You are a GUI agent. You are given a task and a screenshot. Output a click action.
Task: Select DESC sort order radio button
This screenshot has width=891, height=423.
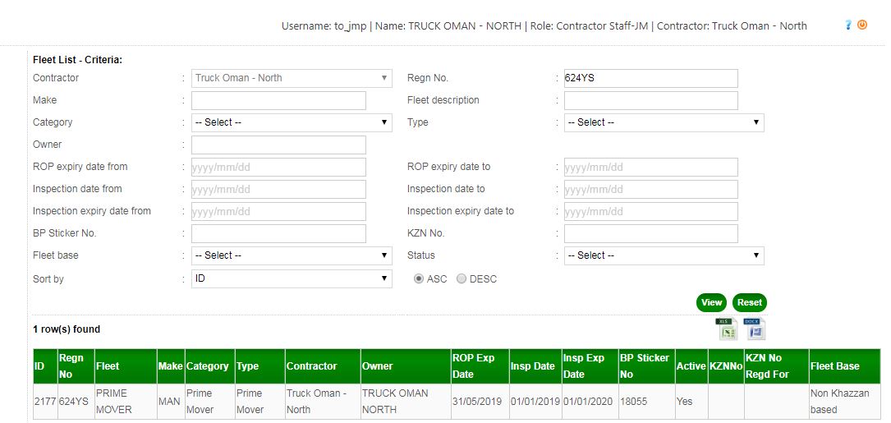coord(462,279)
